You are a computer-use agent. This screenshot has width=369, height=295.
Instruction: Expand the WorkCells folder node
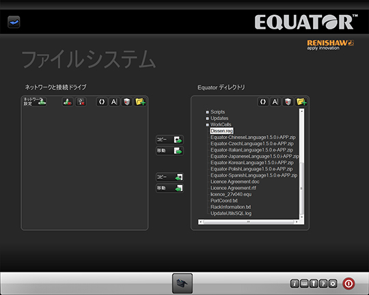click(207, 125)
